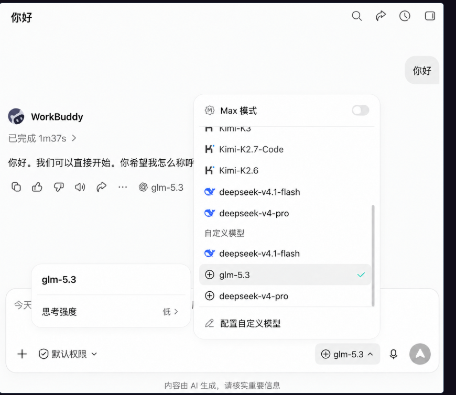The width and height of the screenshot is (456, 395).
Task: Open the search icon in the header
Action: pyautogui.click(x=356, y=16)
